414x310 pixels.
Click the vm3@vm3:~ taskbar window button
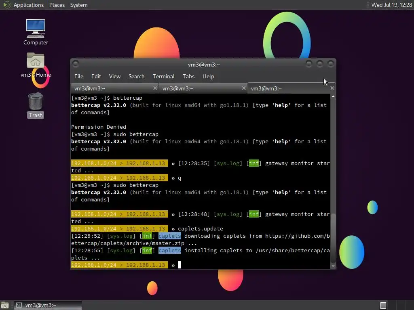click(x=48, y=305)
